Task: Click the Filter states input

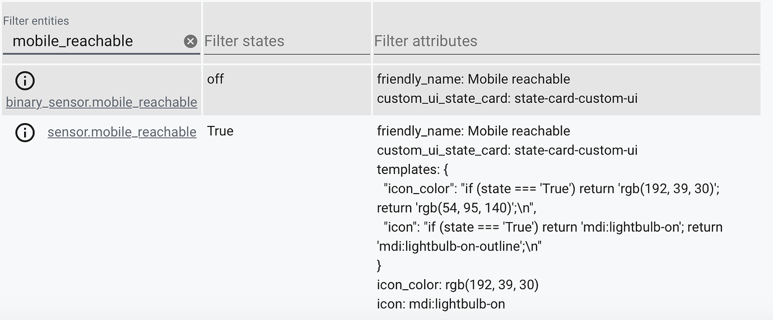Action: click(x=286, y=41)
